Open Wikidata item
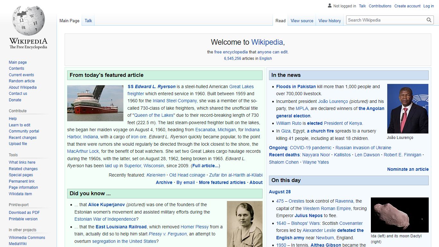This screenshot has width=439, height=247. (20, 194)
